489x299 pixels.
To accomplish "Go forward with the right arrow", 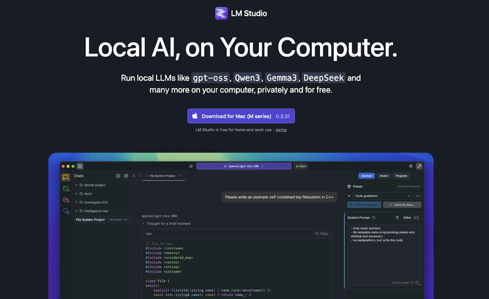I will click(x=140, y=176).
